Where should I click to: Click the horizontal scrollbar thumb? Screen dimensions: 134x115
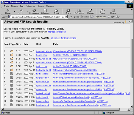pyautogui.click(x=62, y=109)
